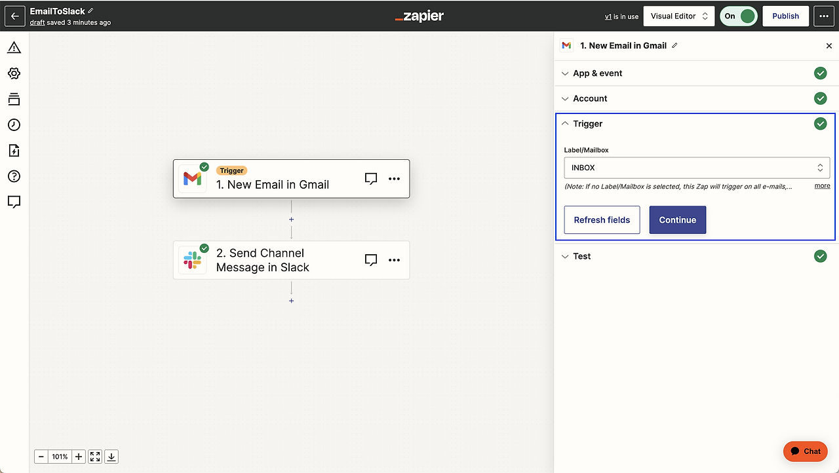Click the 'saved 3 minutes ago' status text

tap(79, 22)
